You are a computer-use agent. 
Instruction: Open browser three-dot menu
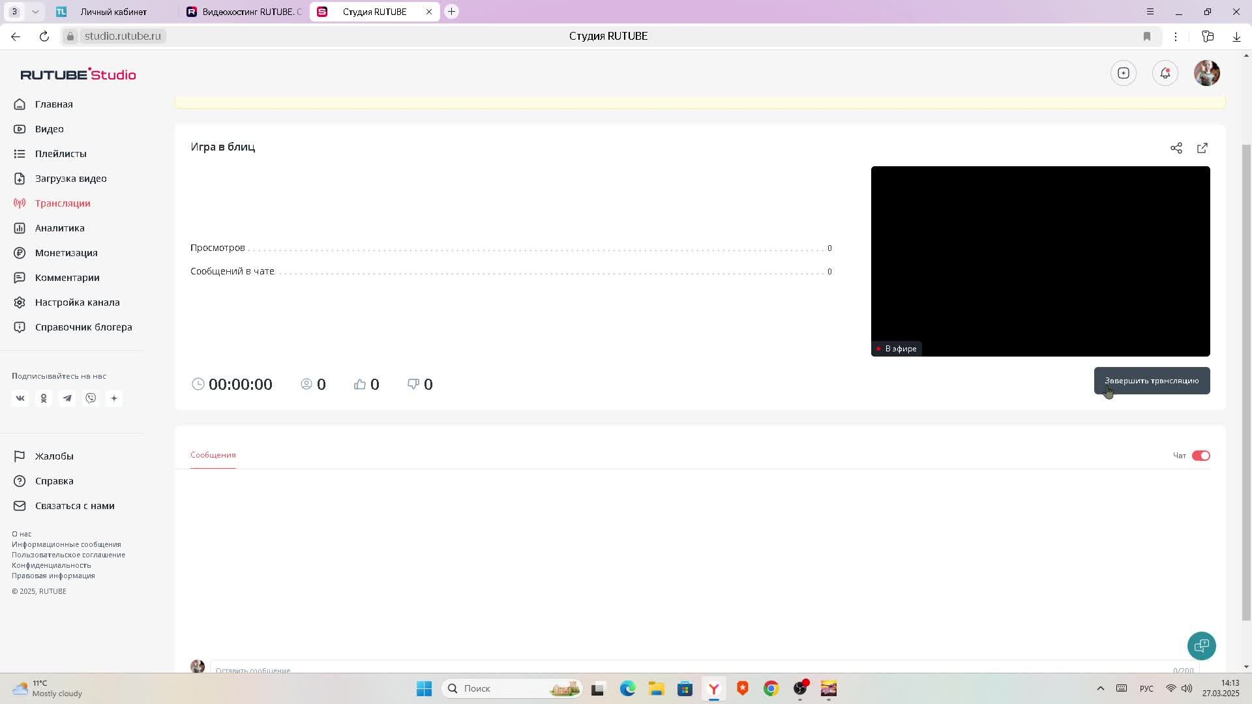coord(1176,37)
